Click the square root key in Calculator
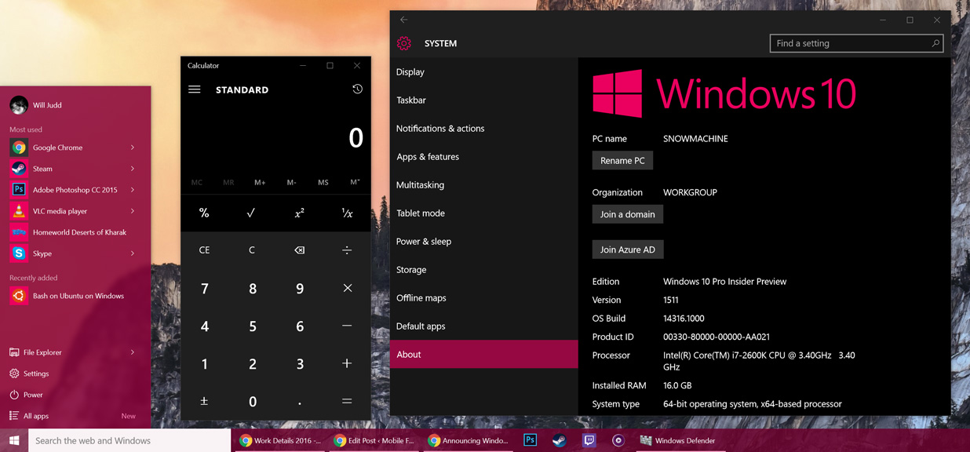 pos(251,213)
